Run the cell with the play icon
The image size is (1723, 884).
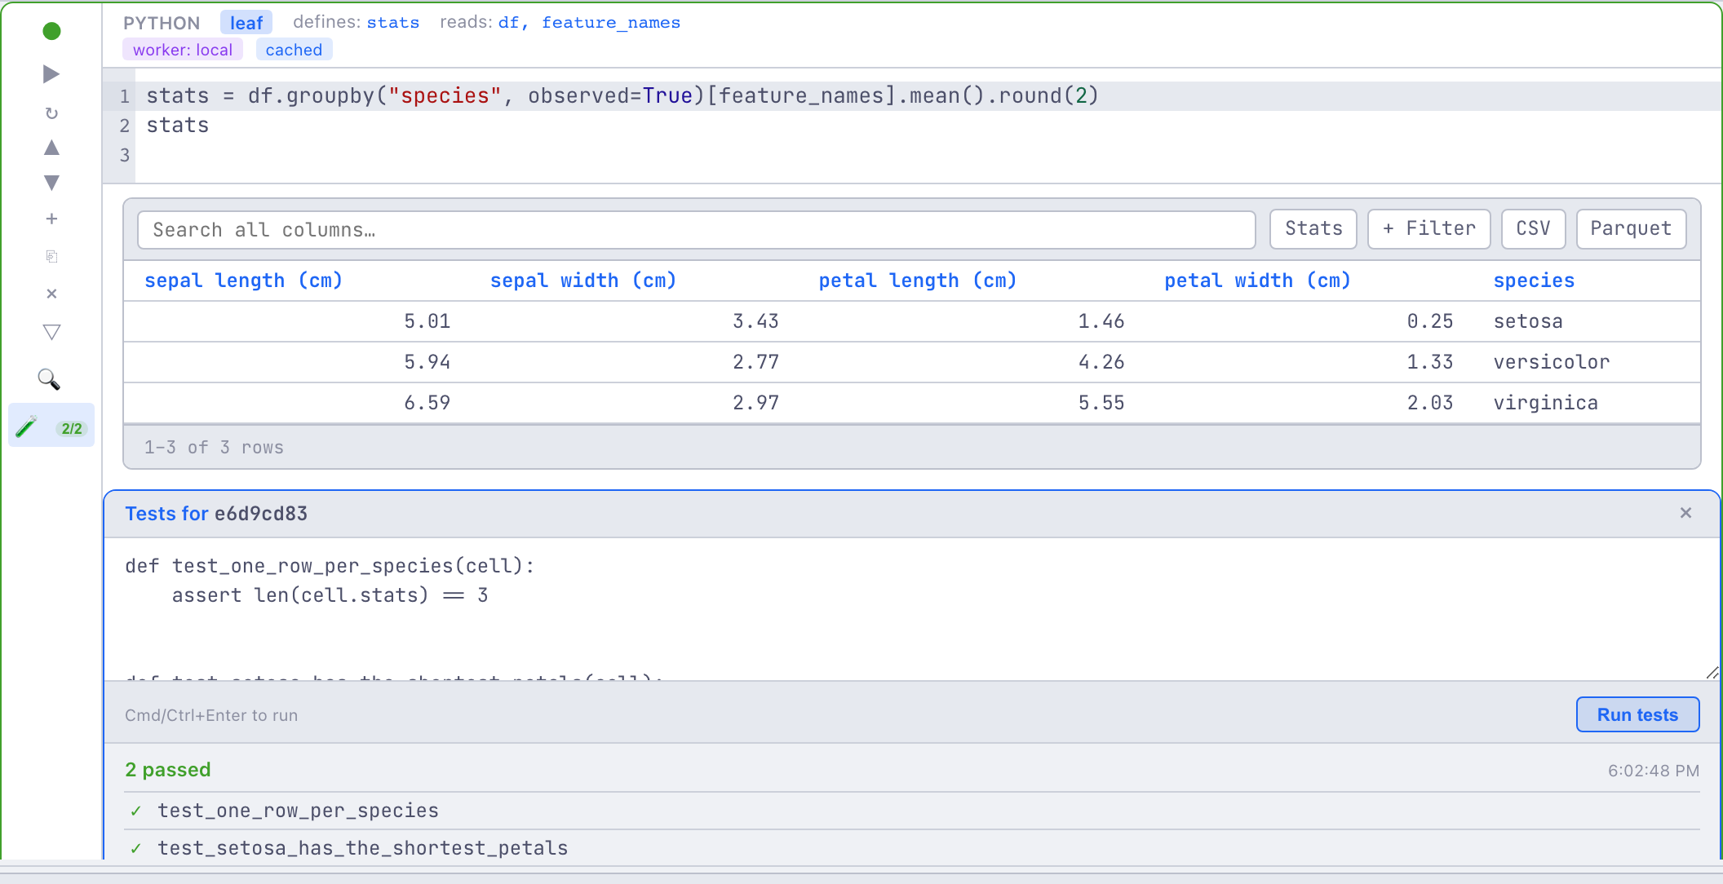tap(51, 74)
